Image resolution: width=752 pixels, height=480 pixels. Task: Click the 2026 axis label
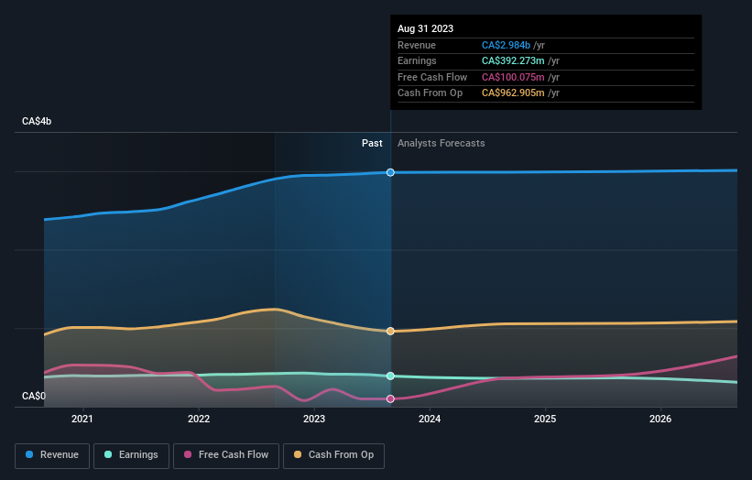click(660, 420)
